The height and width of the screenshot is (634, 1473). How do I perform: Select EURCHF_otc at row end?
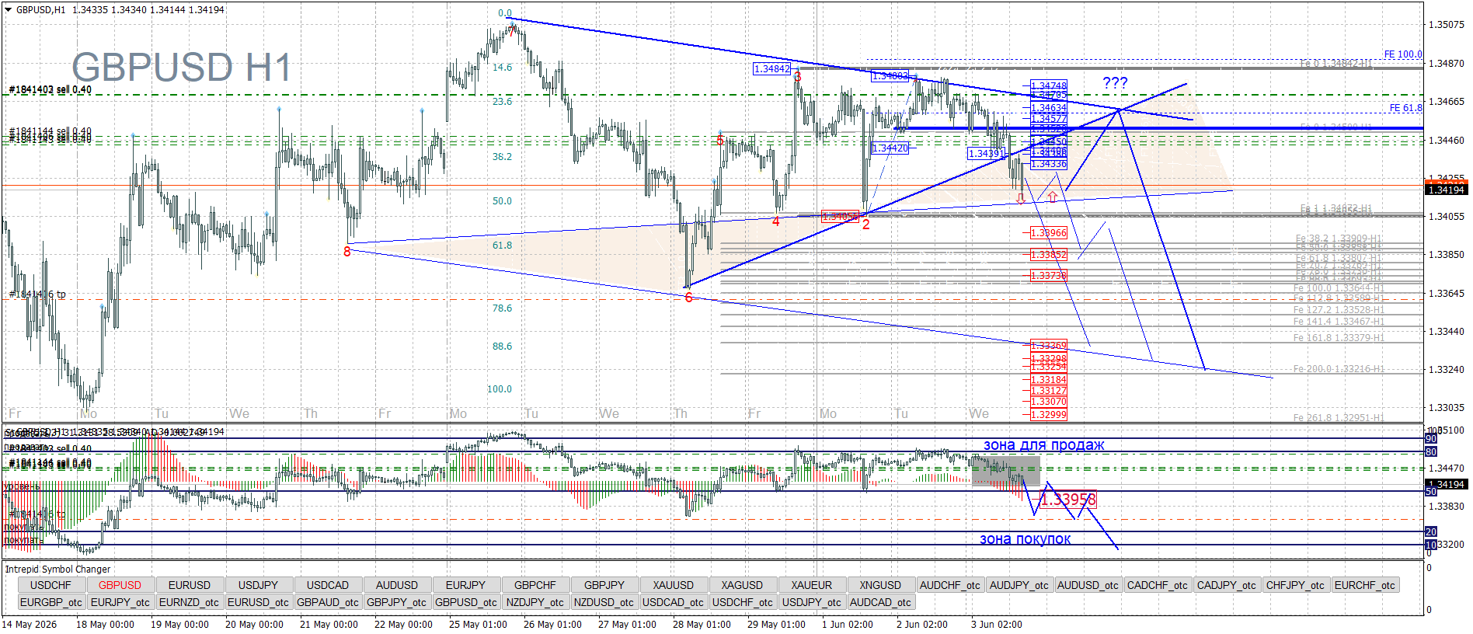pyautogui.click(x=1365, y=585)
